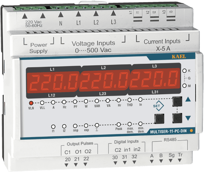Image resolution: width=204 pixels, height=172 pixels.
Task: Click the arrow under RS485 terminal Sg
Action: (170, 161)
